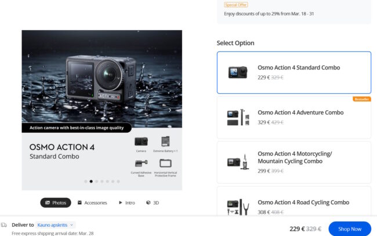
Task: Click the Shop Now button
Action: 350,228
